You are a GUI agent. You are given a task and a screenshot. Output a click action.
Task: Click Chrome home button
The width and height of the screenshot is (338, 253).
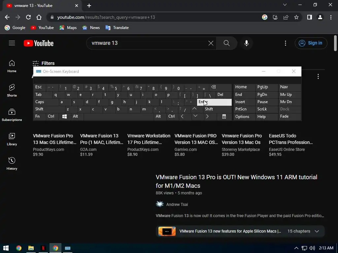[x=39, y=17]
